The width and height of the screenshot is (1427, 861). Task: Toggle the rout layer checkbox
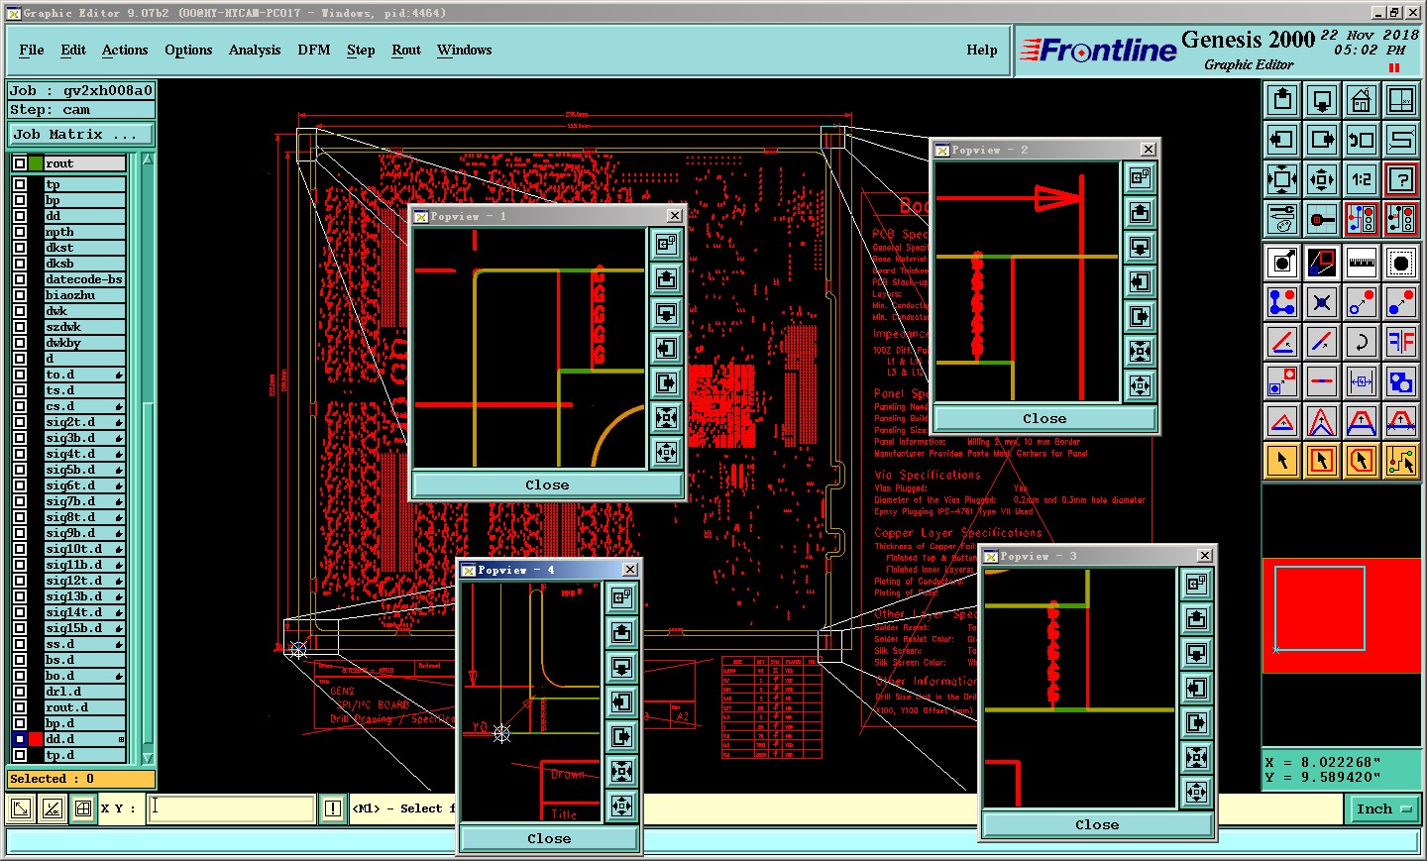(x=19, y=163)
